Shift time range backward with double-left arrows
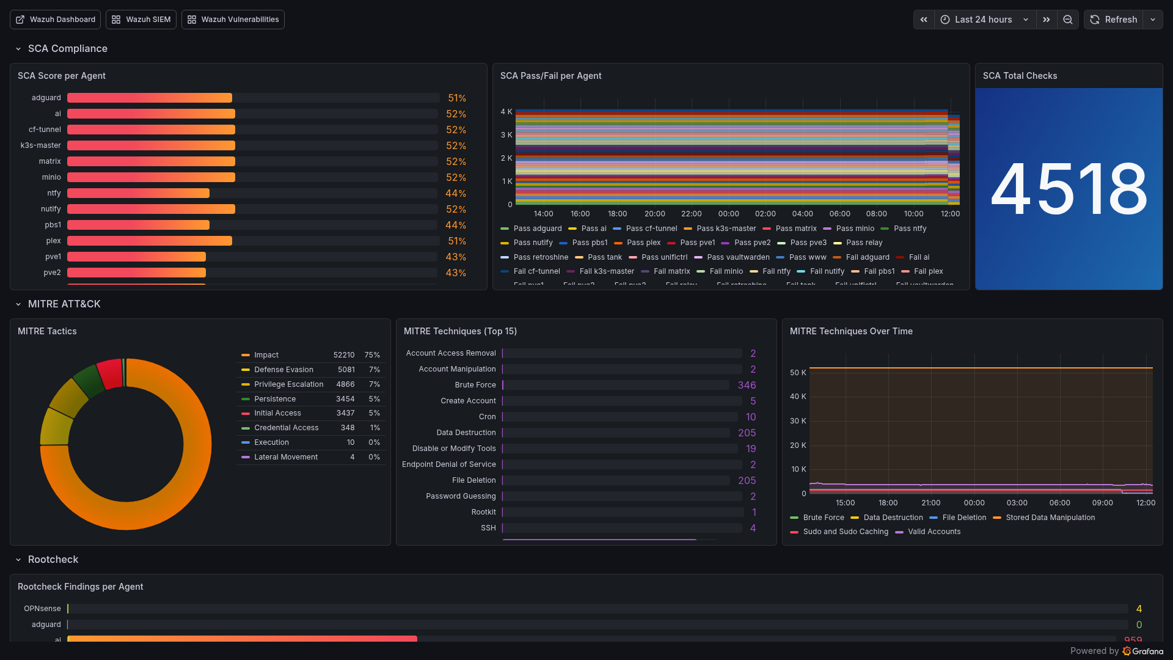1173x660 pixels. tap(924, 20)
